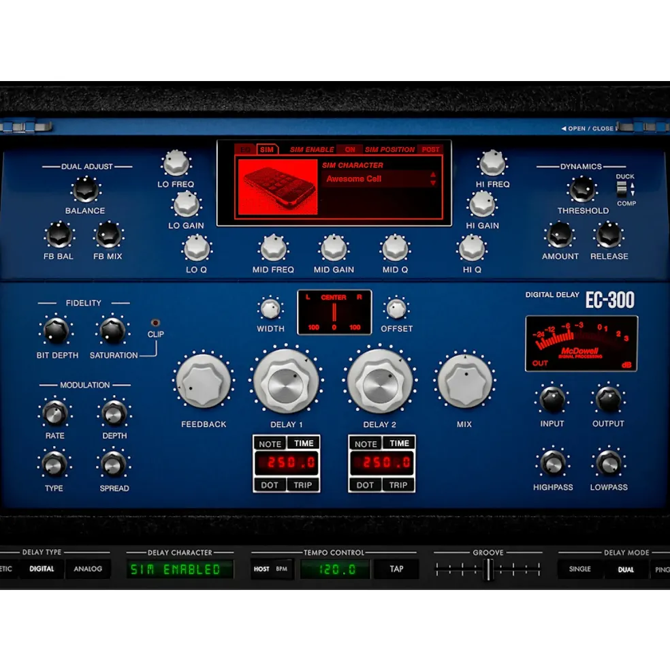The height and width of the screenshot is (671, 670).
Task: Switch to the SIM tab in display
Action: tap(267, 149)
